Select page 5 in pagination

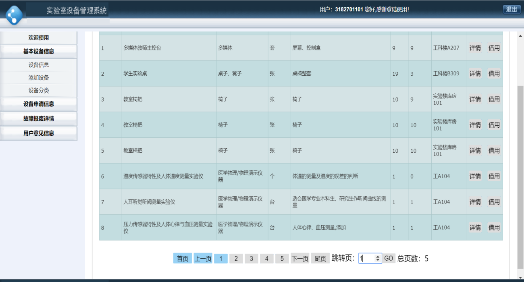[282, 259]
